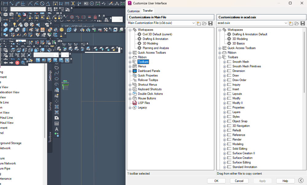307x185 pixels.
Task: Click the Center Mark dimension icon
Action: [92, 3]
